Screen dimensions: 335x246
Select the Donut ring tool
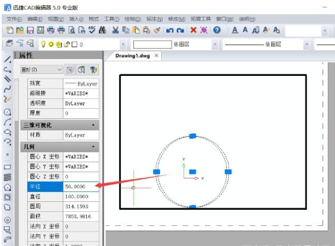[x=7, y=220]
